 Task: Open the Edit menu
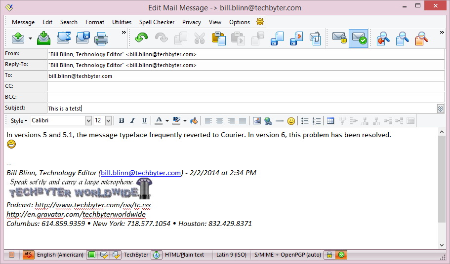click(47, 22)
